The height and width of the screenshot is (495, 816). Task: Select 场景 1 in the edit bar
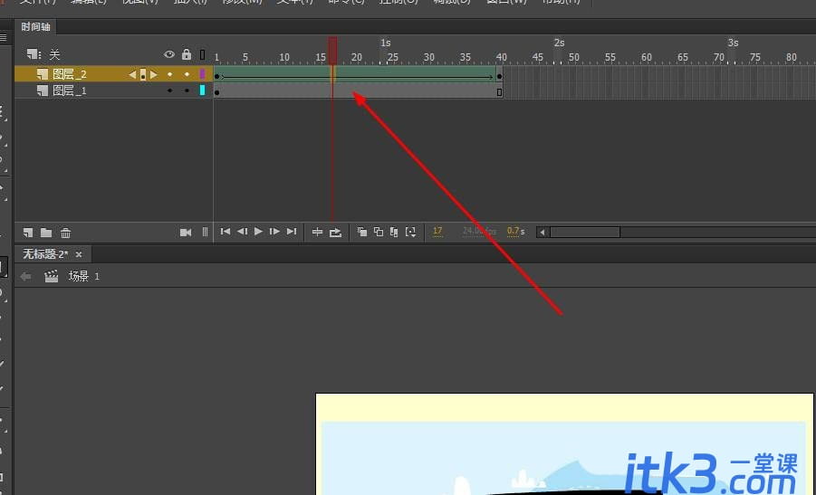coord(84,276)
